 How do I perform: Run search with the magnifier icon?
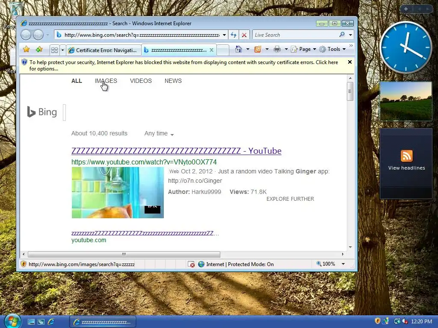[x=342, y=35]
